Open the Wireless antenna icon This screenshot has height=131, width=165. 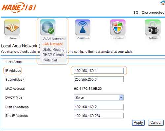tap(82, 27)
